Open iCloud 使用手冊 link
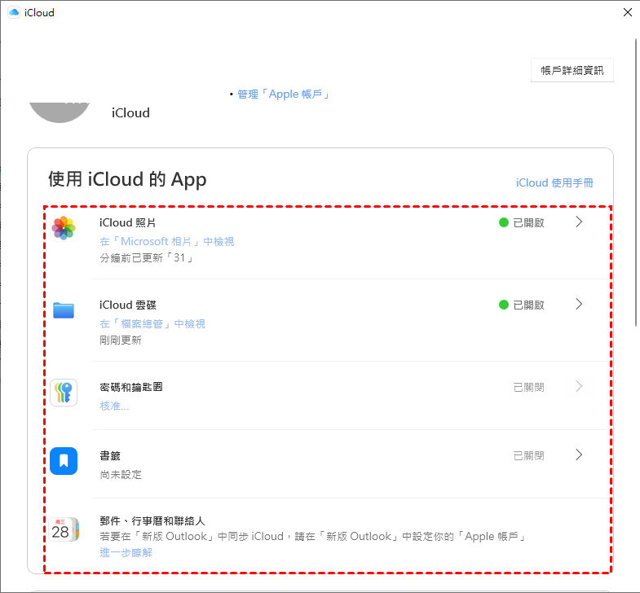Viewport: 640px width, 593px height. (x=554, y=182)
